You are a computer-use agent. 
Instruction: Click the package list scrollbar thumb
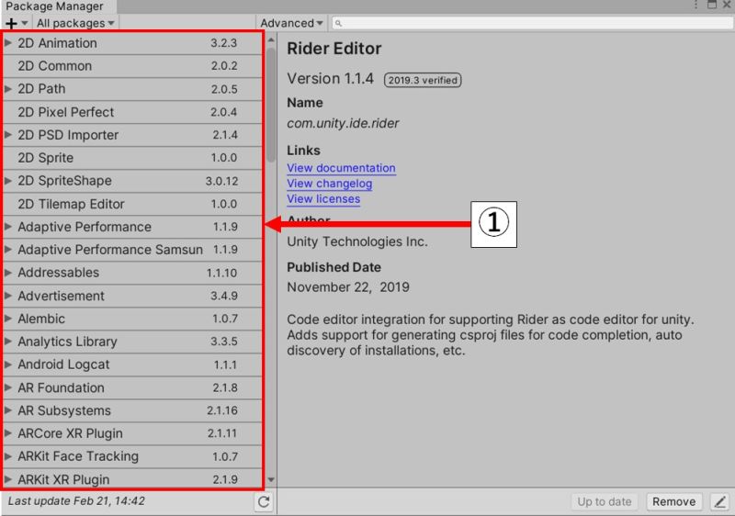click(271, 105)
